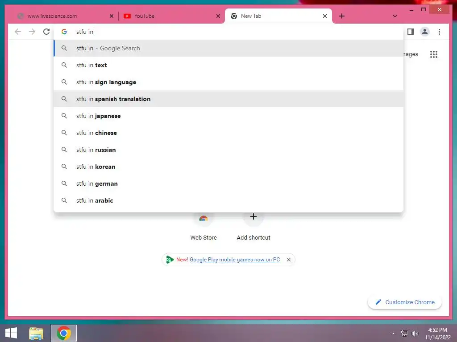Open Google Play mobile games link

235,260
